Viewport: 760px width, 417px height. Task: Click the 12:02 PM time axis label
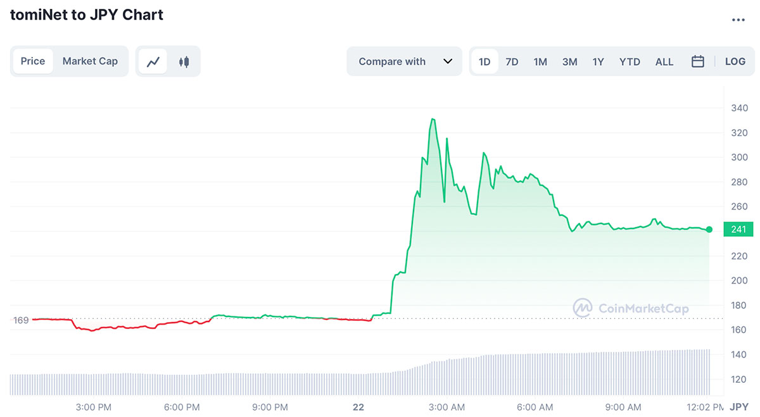click(x=704, y=407)
